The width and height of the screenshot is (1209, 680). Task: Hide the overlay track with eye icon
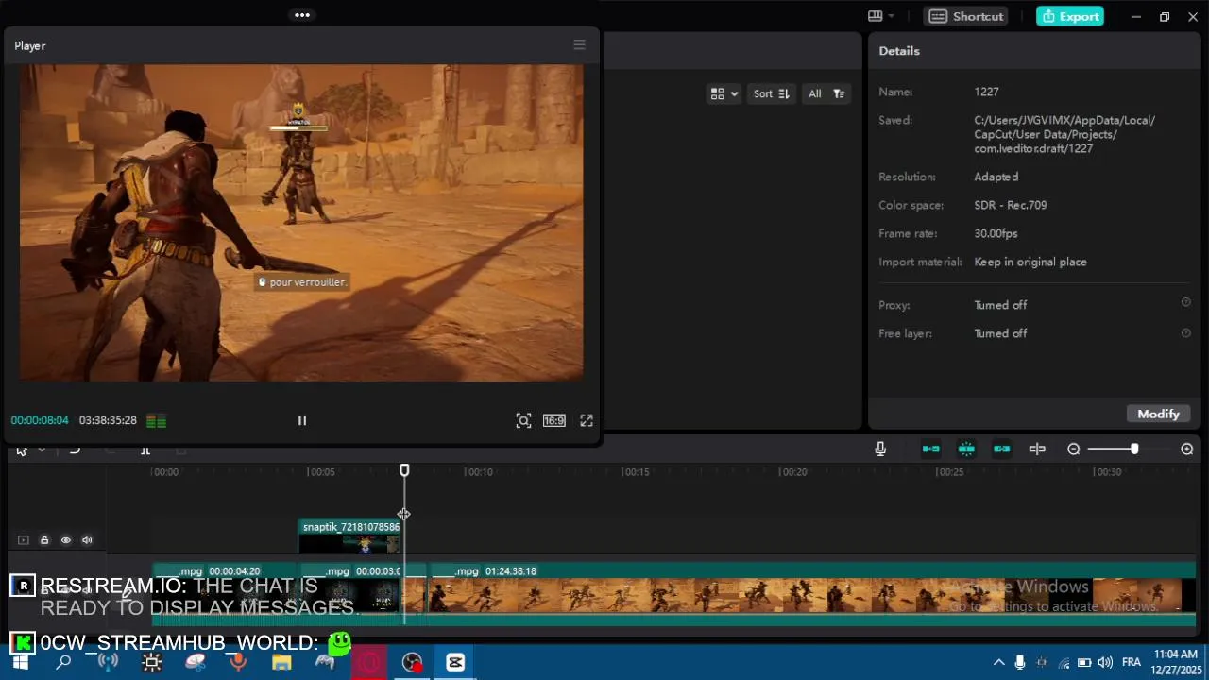pyautogui.click(x=66, y=540)
